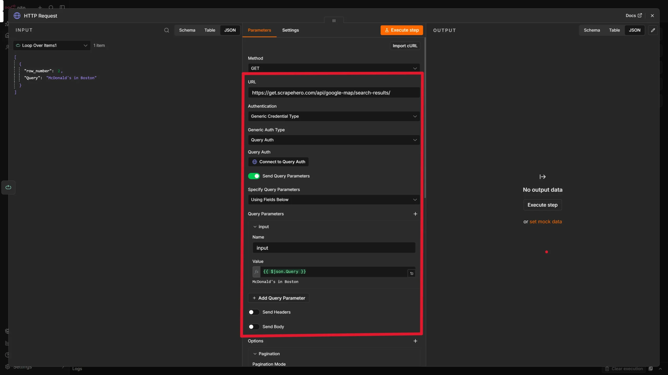Open the Docs external link
Viewport: 668px width, 375px height.
(x=634, y=16)
